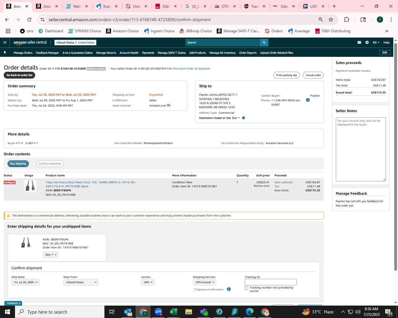Click the Help link in header
The image size is (398, 318).
386,43
